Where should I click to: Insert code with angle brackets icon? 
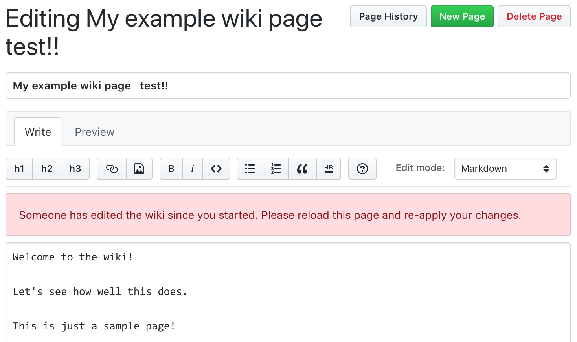point(216,169)
